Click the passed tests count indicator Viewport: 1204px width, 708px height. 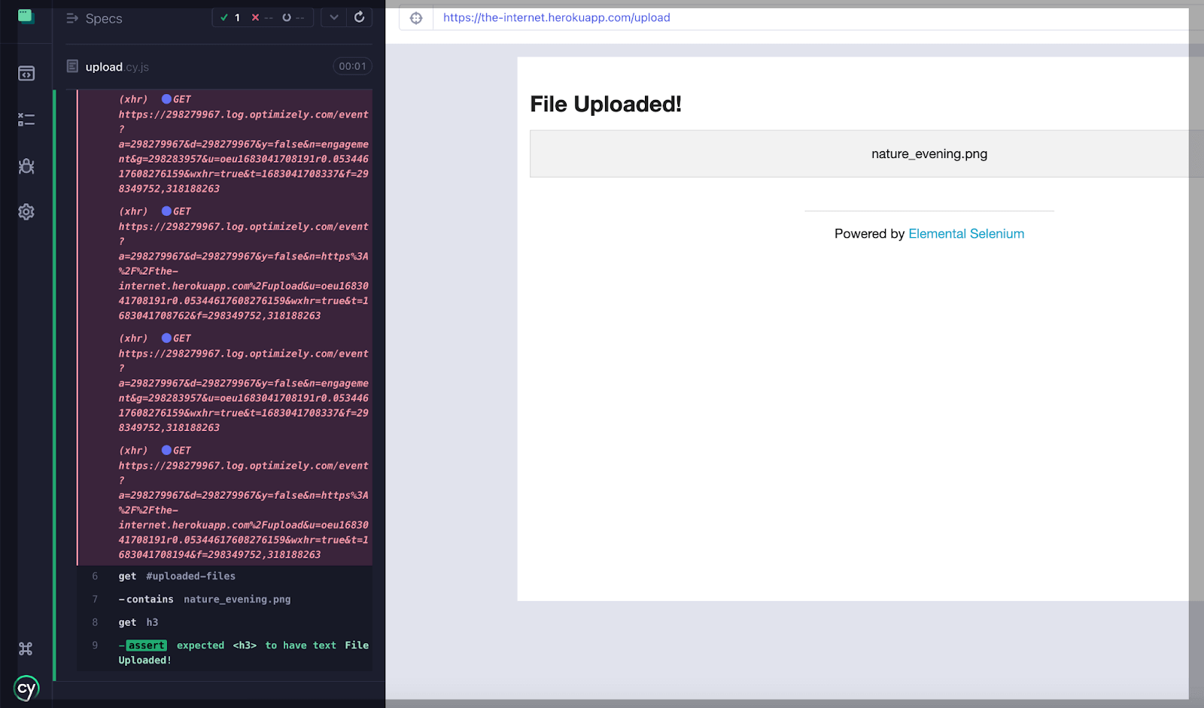click(x=230, y=17)
